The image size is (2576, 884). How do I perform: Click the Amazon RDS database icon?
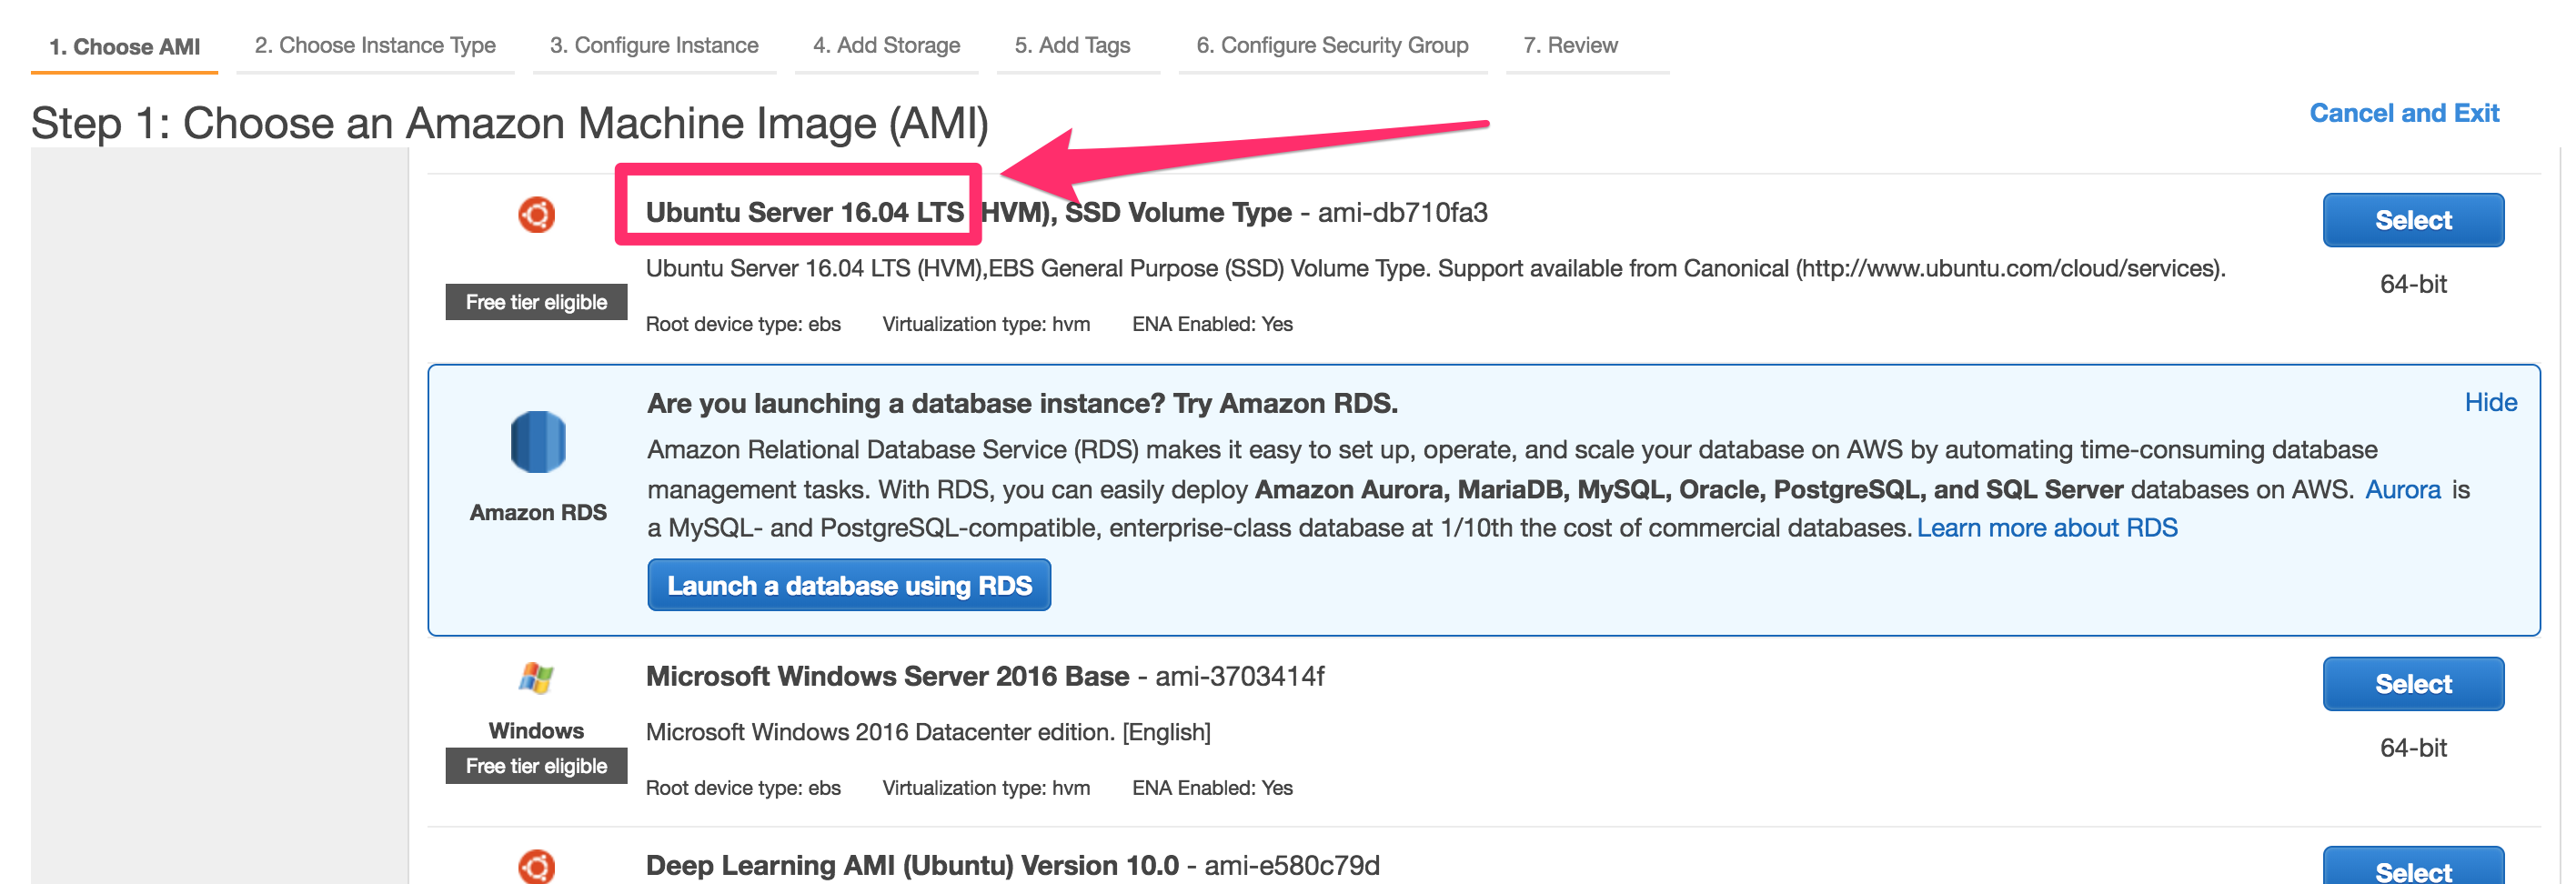click(x=538, y=441)
